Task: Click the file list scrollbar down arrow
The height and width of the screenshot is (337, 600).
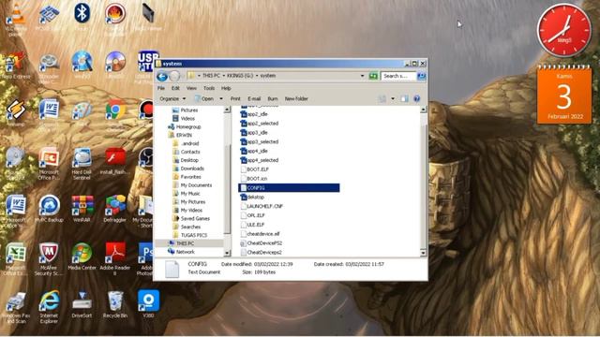Action: point(423,253)
